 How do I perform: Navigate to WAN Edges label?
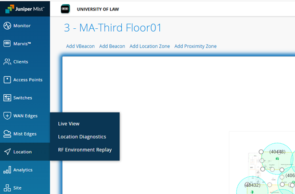[x=26, y=116]
